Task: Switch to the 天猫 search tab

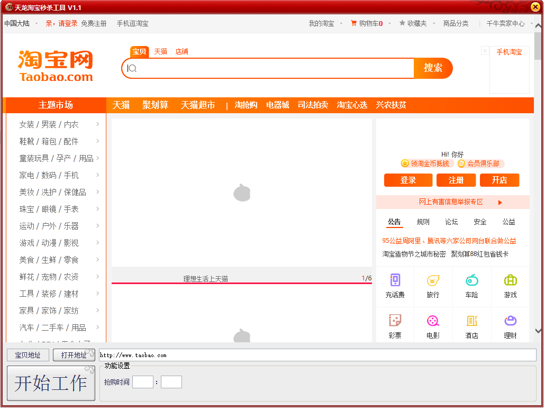Action: pos(160,51)
